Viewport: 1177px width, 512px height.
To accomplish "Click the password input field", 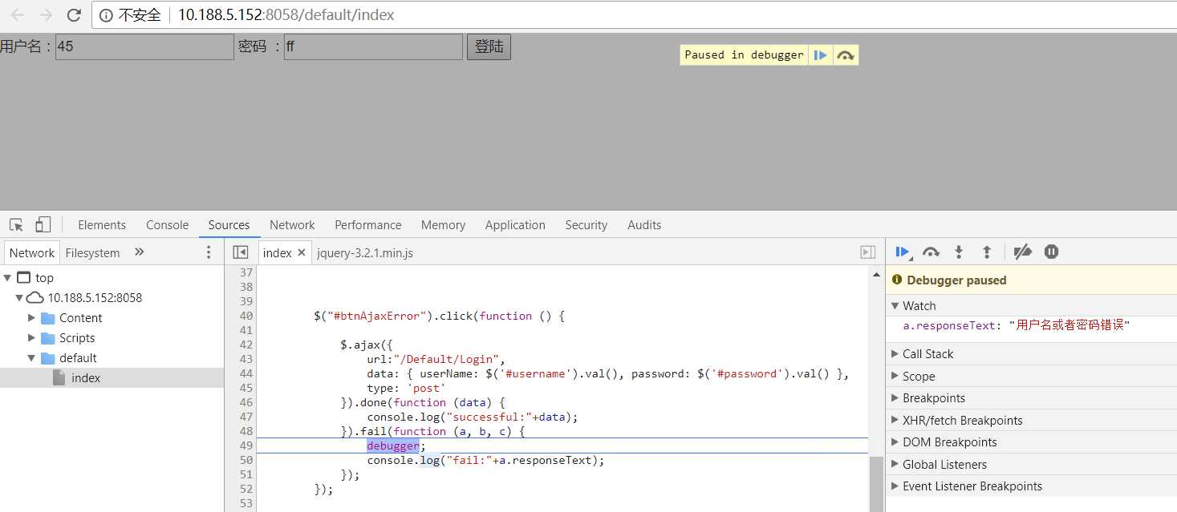I will (373, 46).
